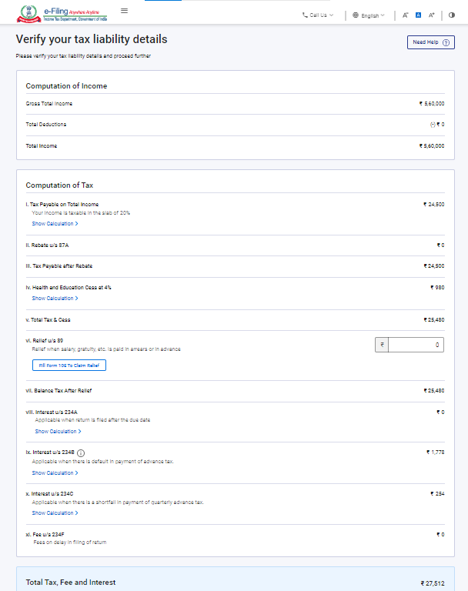Image resolution: width=468 pixels, height=591 pixels.
Task: Click the phone icon beside Call Us
Action: click(x=305, y=15)
